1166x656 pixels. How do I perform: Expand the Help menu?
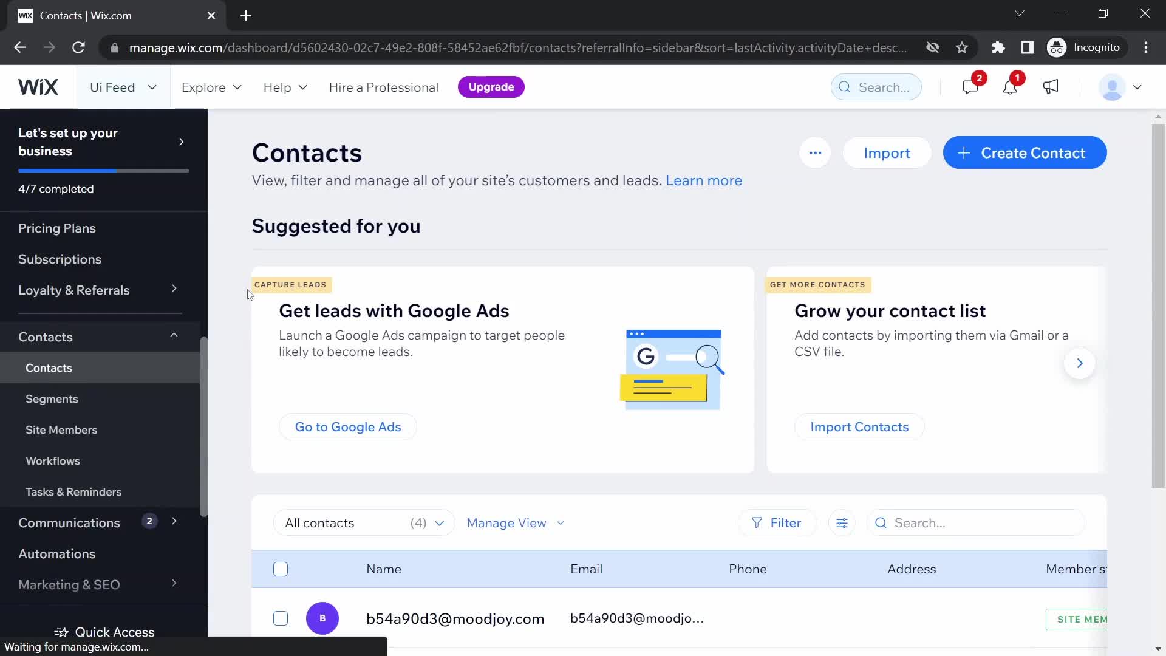coord(285,87)
